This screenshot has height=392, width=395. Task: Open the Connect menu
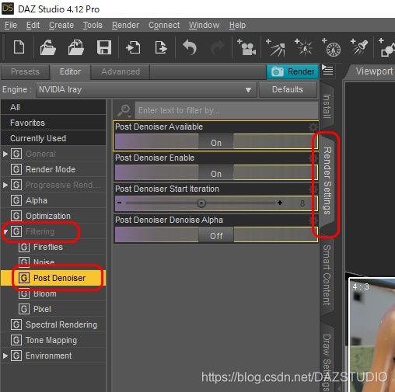tap(164, 25)
